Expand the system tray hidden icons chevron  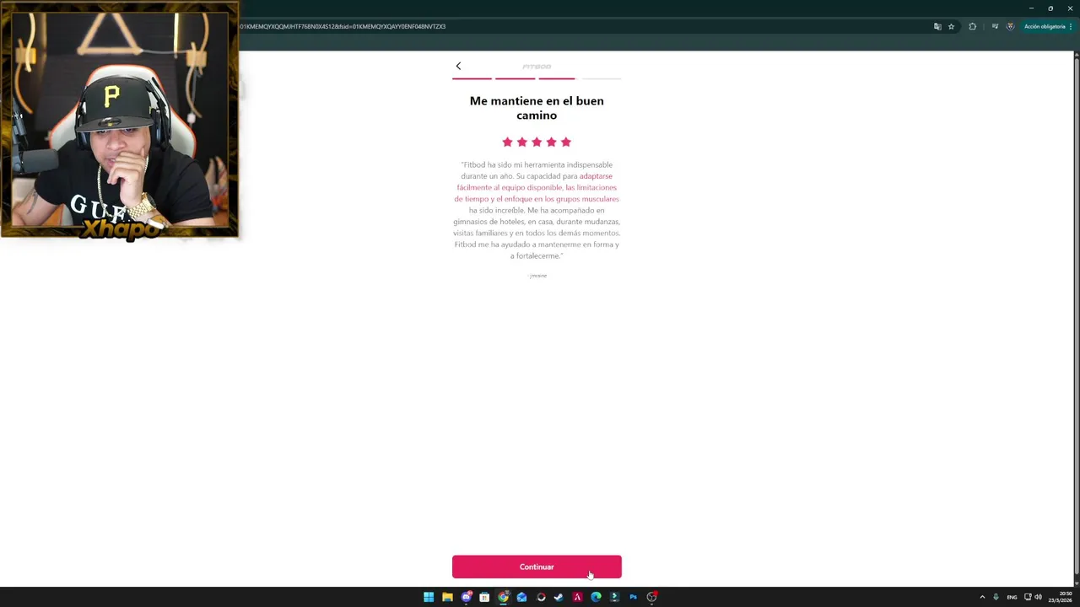click(x=982, y=597)
